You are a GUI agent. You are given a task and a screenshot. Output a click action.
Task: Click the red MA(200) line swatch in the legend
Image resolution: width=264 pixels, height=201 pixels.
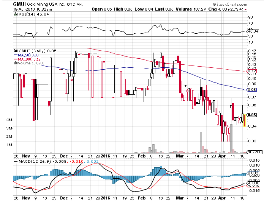coord(16,59)
